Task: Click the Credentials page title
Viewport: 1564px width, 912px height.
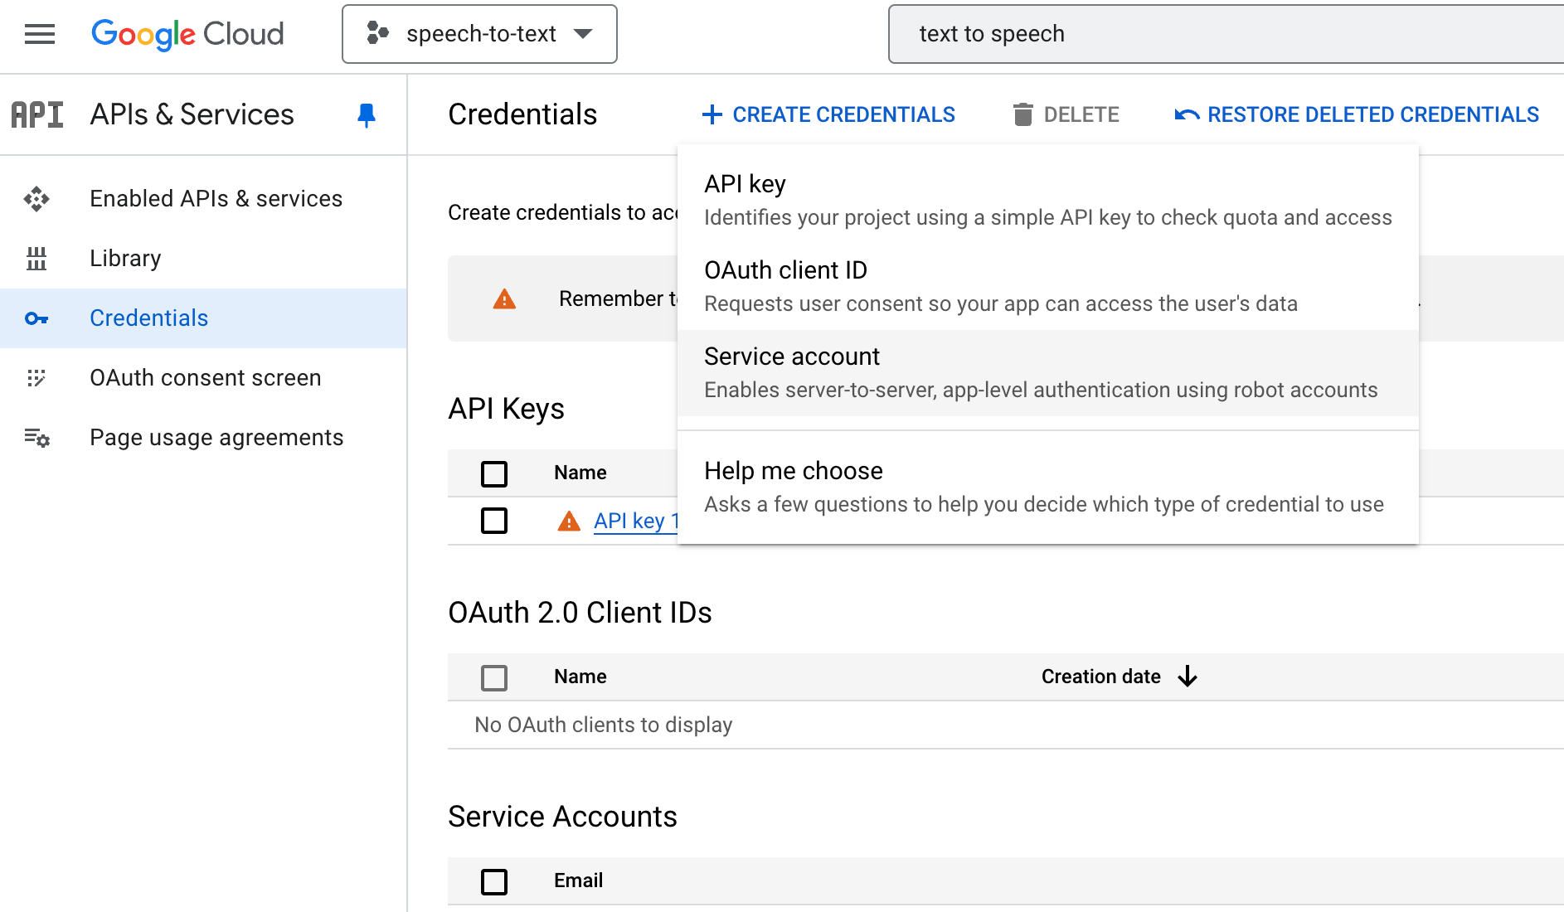Action: (x=522, y=114)
